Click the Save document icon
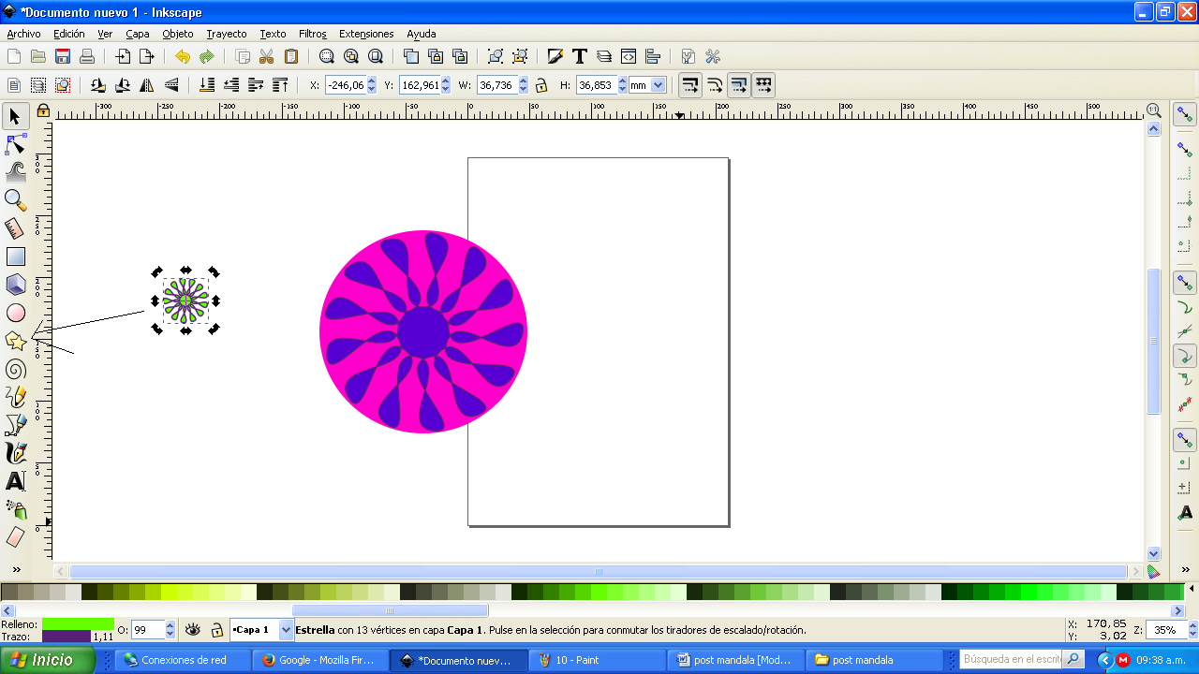Image resolution: width=1199 pixels, height=674 pixels. 63,56
